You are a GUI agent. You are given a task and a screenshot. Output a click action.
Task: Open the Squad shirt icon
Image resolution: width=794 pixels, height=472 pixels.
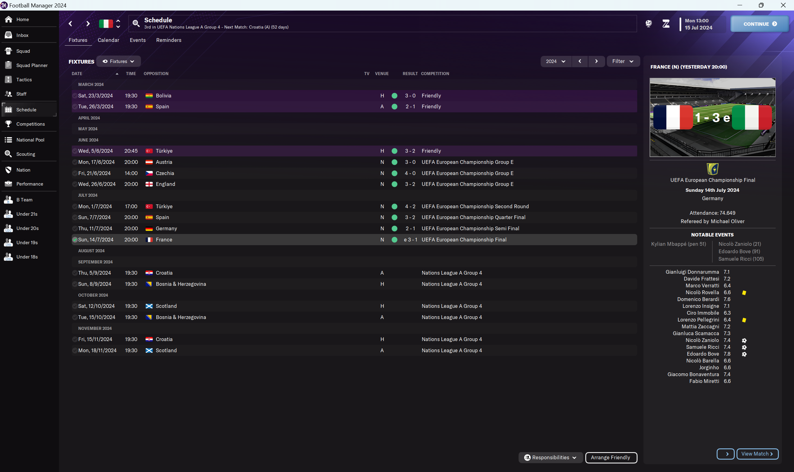[x=9, y=51]
